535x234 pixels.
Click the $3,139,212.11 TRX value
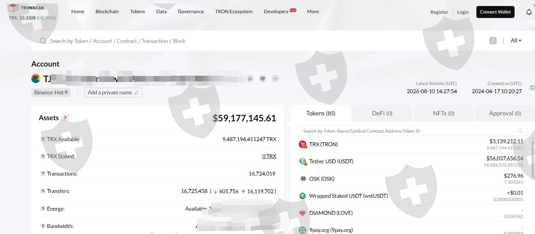click(x=506, y=141)
